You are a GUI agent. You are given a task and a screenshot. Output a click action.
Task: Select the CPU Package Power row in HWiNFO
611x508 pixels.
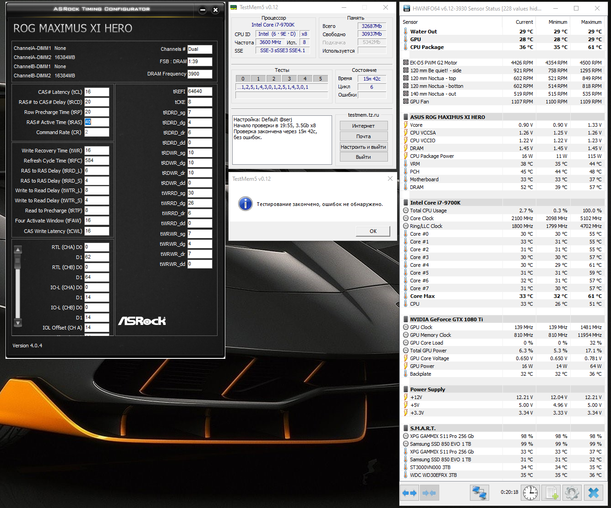[x=503, y=156]
